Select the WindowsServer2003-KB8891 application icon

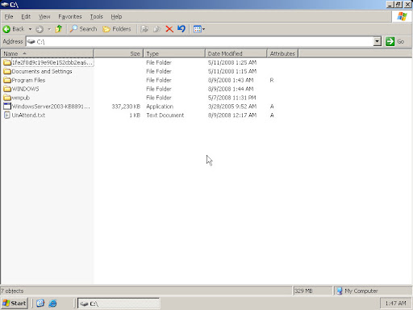[7, 107]
